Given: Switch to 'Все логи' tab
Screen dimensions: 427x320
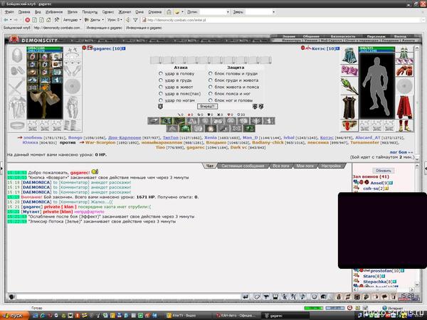Looking at the screenshot, I should [281, 166].
